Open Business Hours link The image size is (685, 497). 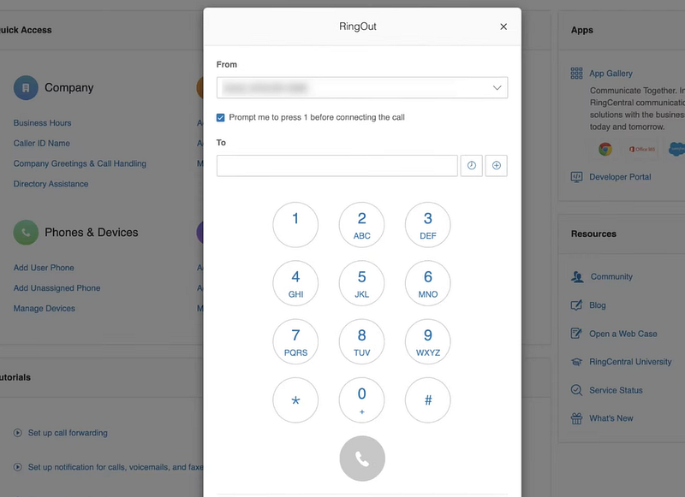42,123
